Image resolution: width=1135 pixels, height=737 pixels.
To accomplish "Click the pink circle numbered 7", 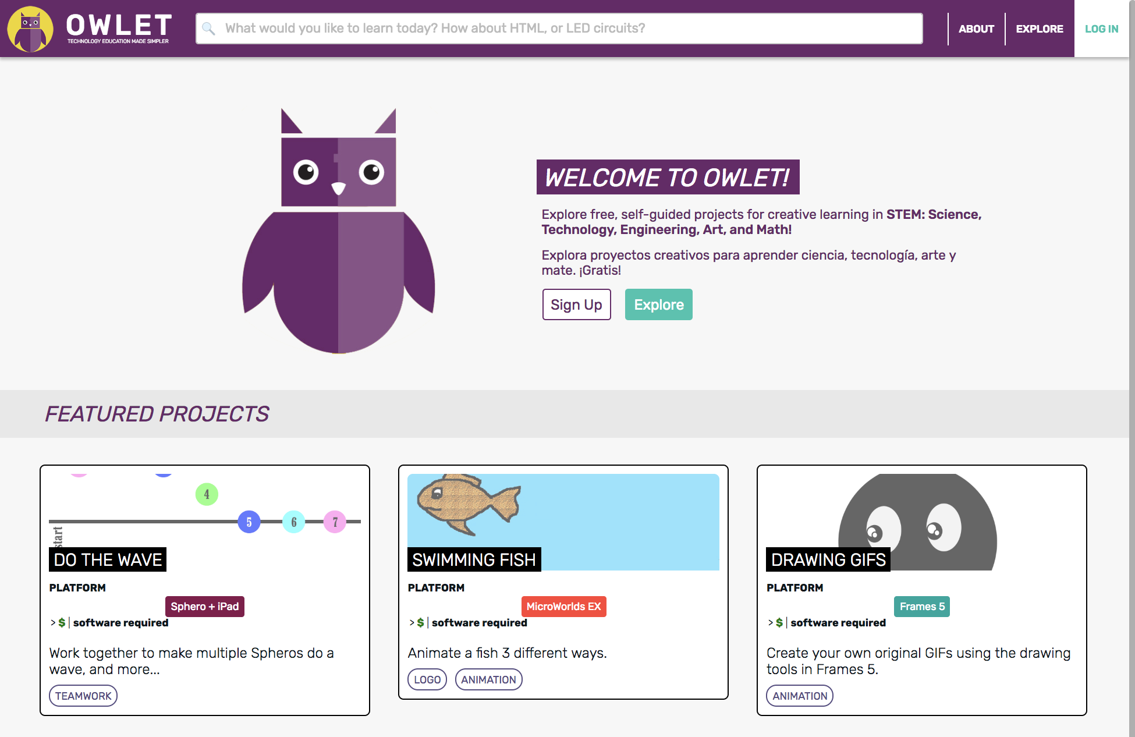I will 335,522.
